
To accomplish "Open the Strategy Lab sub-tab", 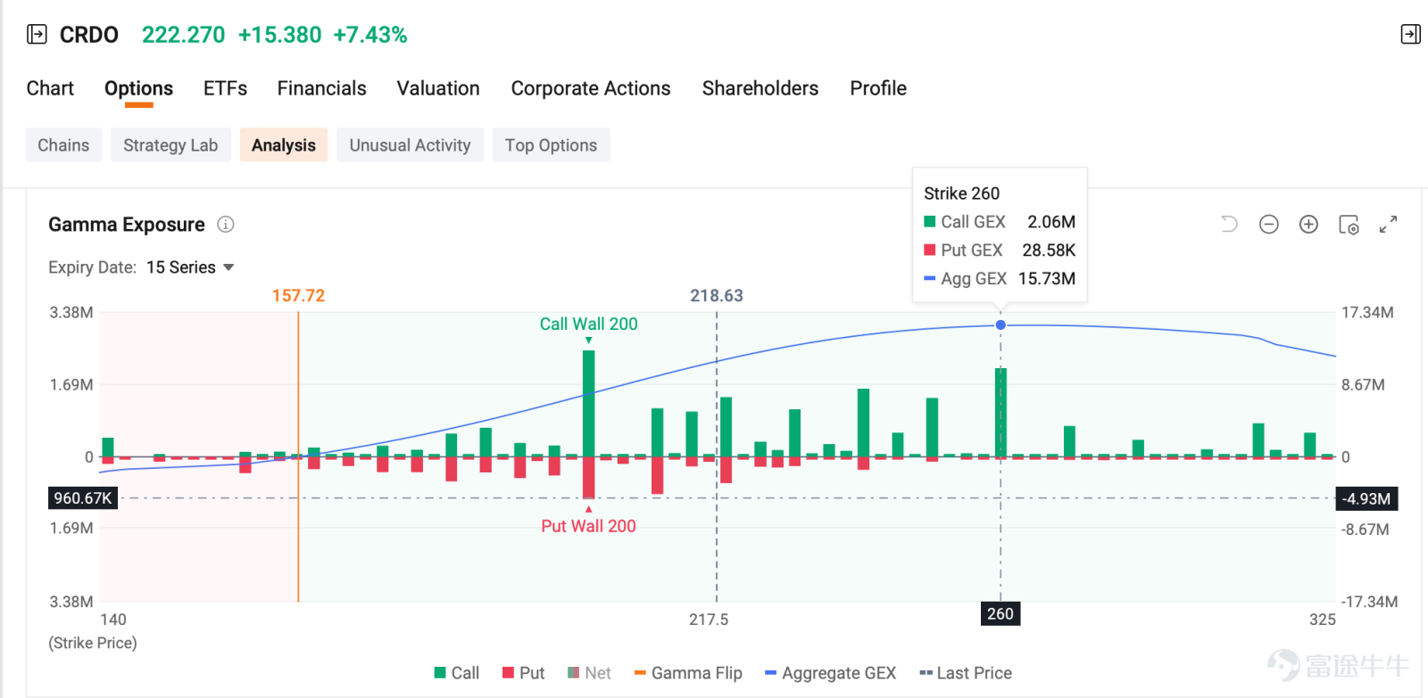I will point(170,145).
